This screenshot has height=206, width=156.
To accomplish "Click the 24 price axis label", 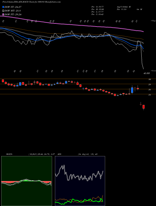I will point(149,95).
